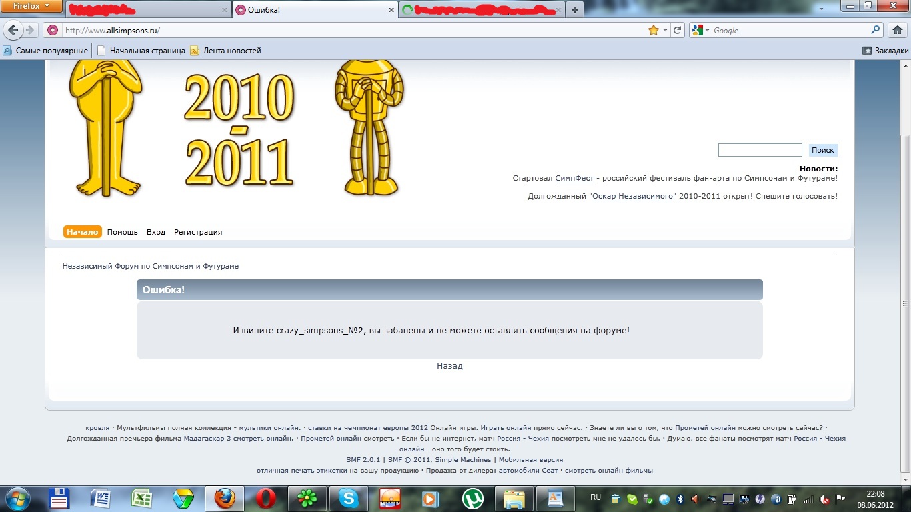Click the forum site search input field

pyautogui.click(x=760, y=150)
